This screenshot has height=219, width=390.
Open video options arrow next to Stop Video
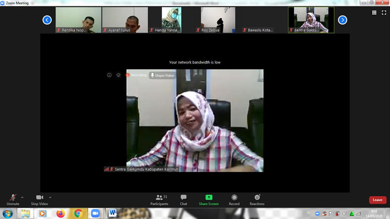50,197
